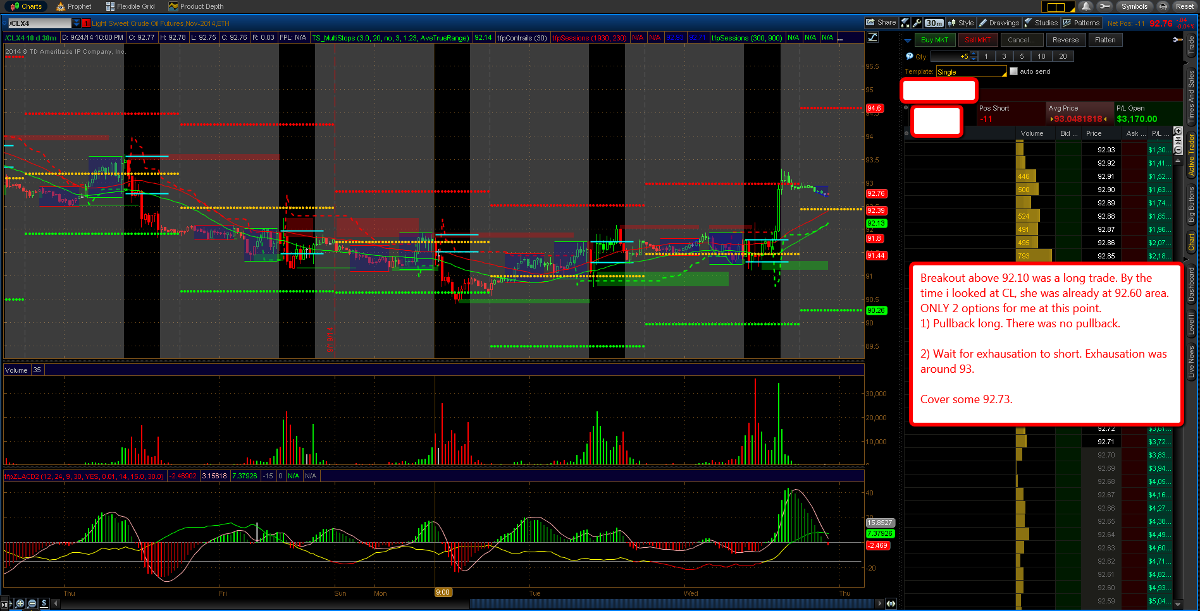Click the Buy MKT button
The image size is (1200, 611).
tap(934, 40)
